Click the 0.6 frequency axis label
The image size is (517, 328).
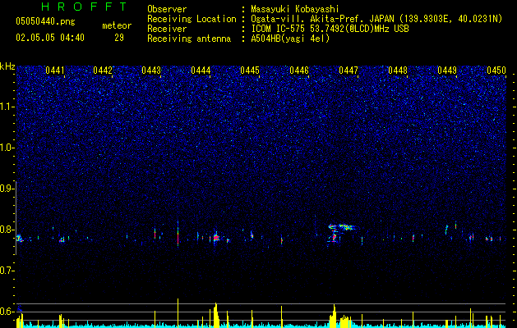tap(7, 312)
